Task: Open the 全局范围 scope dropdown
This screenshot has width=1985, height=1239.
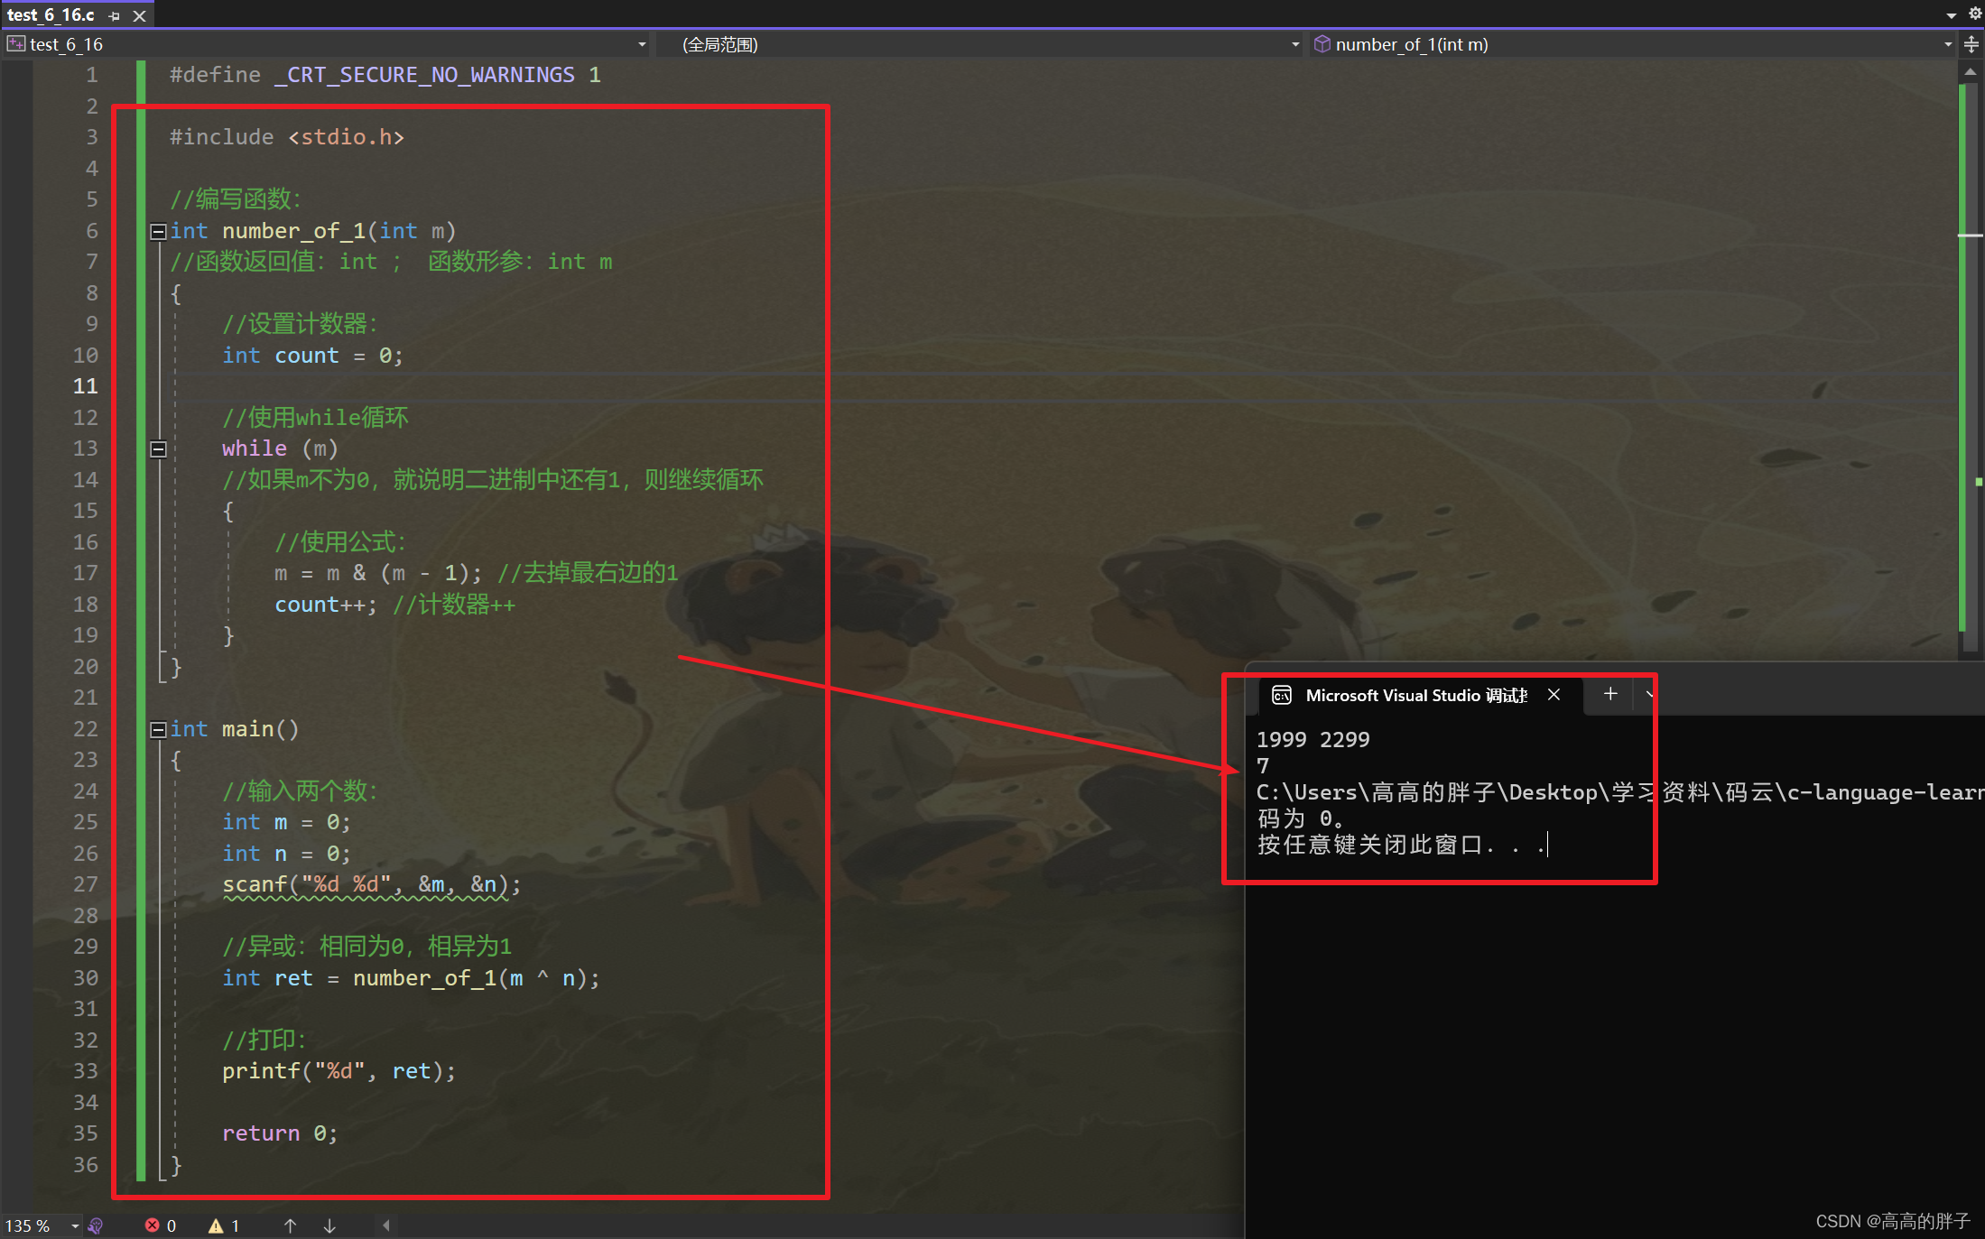Action: click(980, 44)
